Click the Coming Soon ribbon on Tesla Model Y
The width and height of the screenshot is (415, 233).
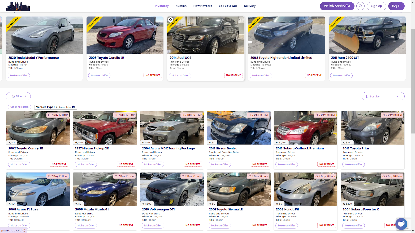point(12,23)
